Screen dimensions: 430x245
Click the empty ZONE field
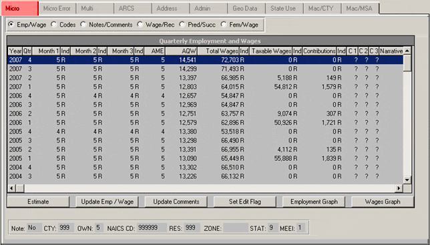pyautogui.click(x=236, y=228)
